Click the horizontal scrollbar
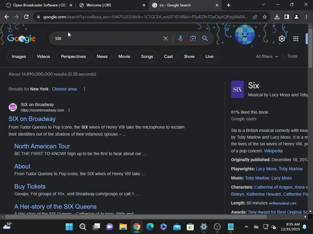The width and height of the screenshot is (313, 234). click(x=136, y=217)
